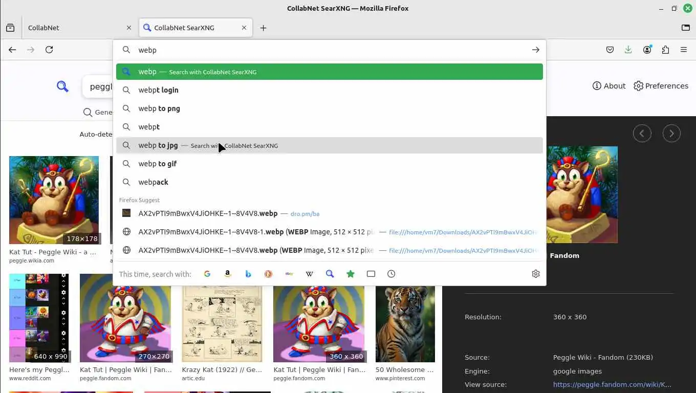Click 'Krazy Kat (1922) // Ge...' title

(222, 369)
